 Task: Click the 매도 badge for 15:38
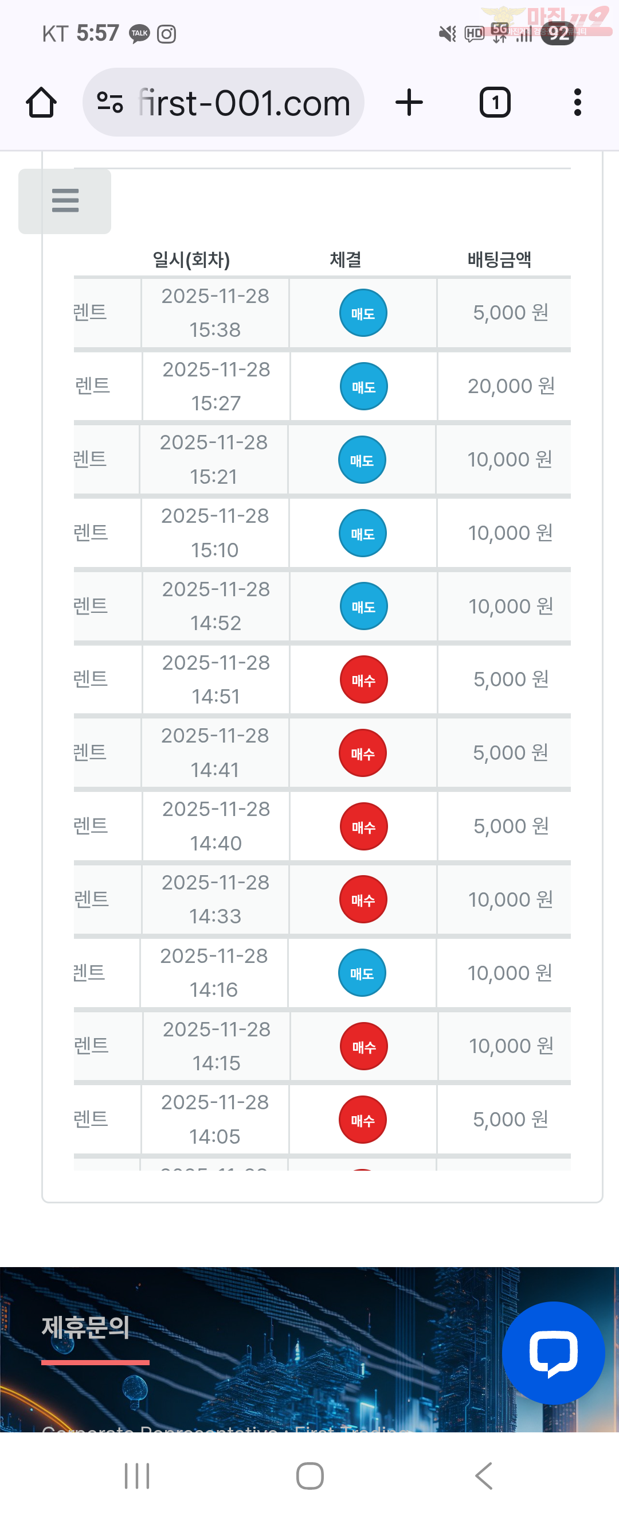(x=363, y=313)
